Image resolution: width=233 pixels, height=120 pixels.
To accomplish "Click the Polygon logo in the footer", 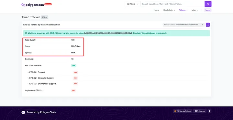I will coord(23,113).
